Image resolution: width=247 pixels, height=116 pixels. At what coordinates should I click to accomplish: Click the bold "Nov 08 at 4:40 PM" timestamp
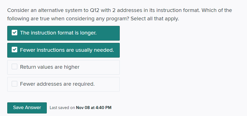(94, 108)
